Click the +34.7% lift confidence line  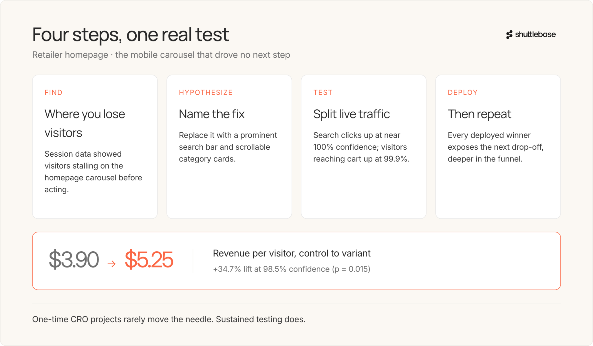coord(292,269)
